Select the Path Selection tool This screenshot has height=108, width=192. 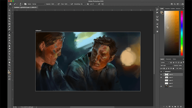pyautogui.click(x=9, y=57)
